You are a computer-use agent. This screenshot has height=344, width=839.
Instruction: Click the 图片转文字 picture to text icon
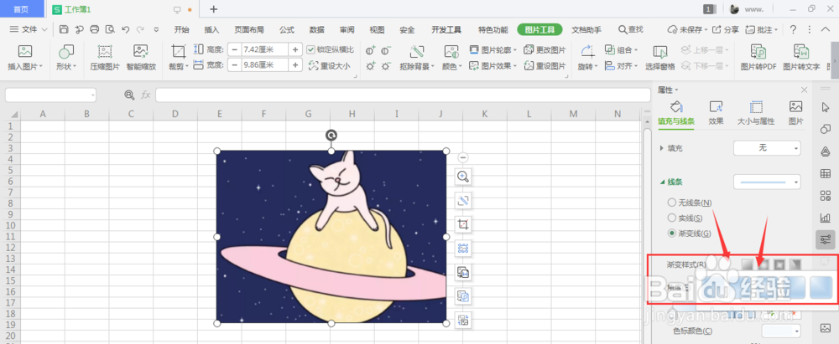tap(801, 51)
